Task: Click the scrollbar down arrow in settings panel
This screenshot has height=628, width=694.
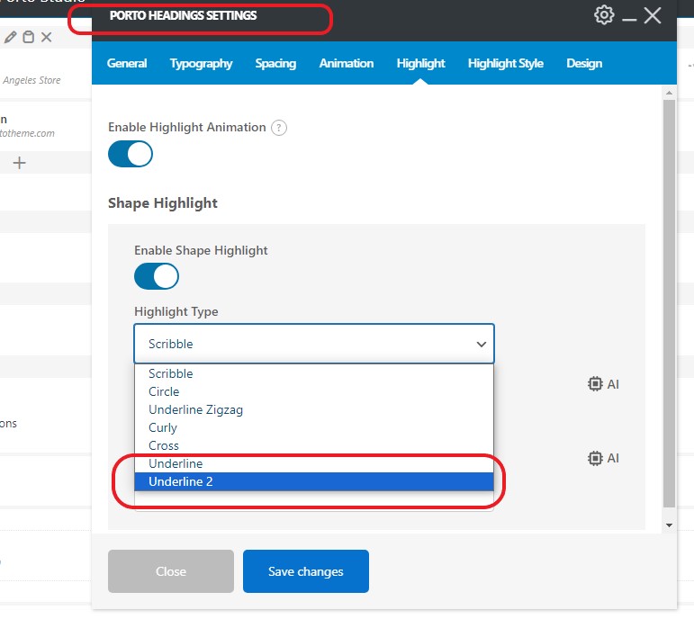Action: pos(669,525)
